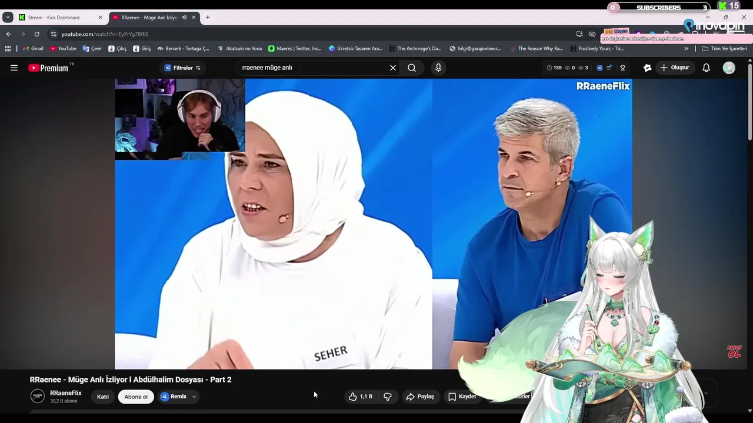Click the video title text
753x423 pixels.
click(x=131, y=380)
